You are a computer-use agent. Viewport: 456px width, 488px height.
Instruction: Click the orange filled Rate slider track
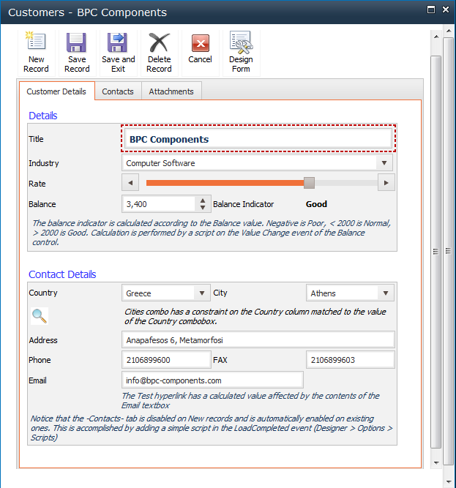[x=225, y=183]
